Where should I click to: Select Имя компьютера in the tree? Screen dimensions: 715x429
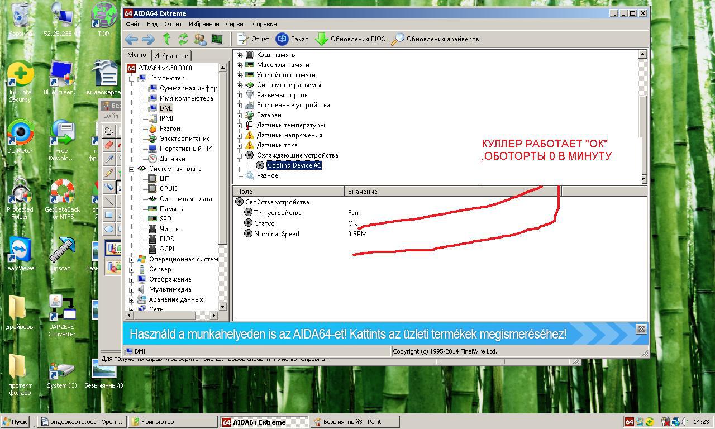coord(186,98)
